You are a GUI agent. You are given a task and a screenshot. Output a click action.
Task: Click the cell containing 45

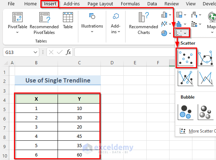click(79, 136)
